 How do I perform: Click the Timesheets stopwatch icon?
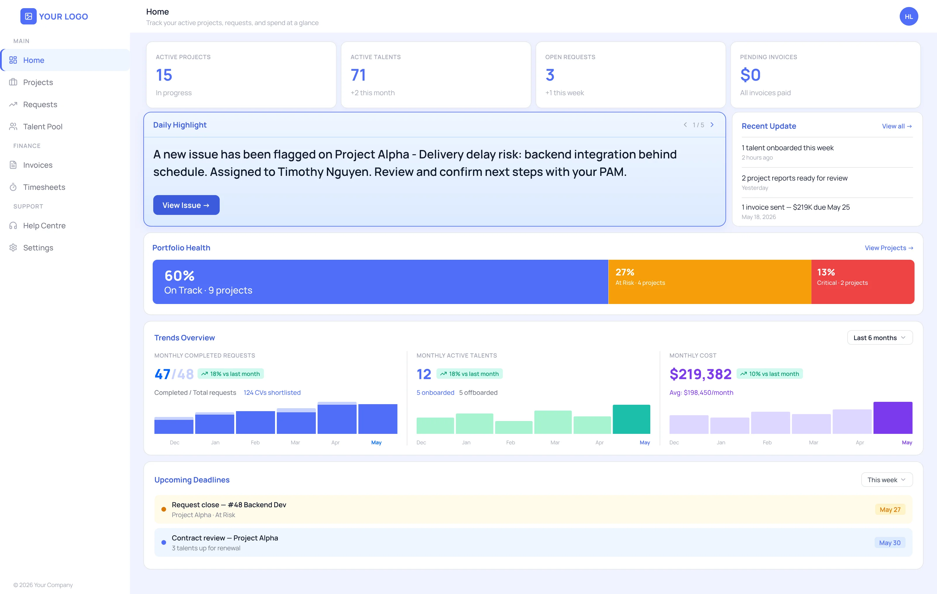[13, 187]
